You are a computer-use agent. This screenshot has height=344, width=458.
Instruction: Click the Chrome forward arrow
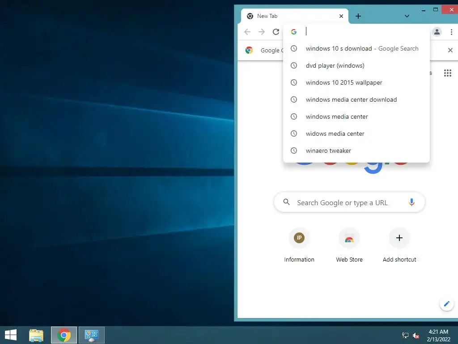click(x=261, y=32)
